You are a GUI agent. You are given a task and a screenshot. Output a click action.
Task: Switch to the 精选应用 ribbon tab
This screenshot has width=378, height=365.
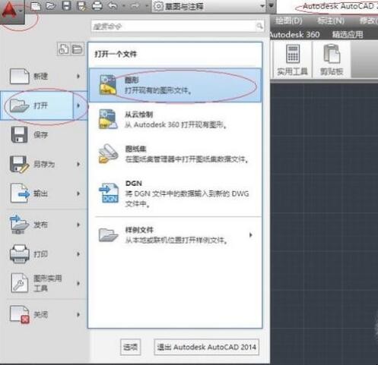coord(348,34)
